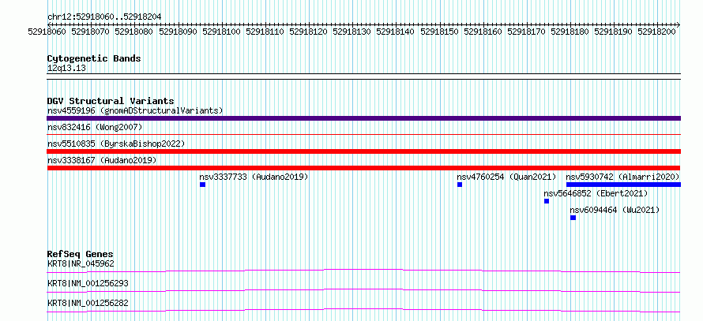Click the nsv6094464 (Wu2021) label
Image resolution: width=703 pixels, height=321 pixels.
615,210
